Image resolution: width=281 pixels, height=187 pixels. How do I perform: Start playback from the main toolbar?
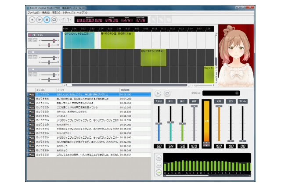(40, 20)
